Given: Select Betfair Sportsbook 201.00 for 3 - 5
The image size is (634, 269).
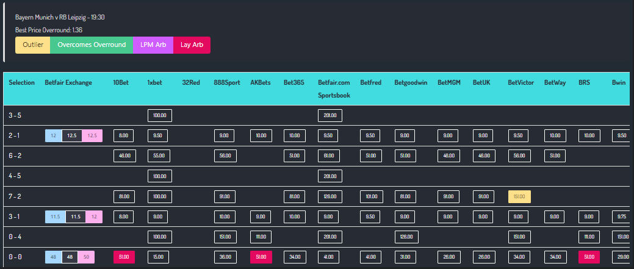Looking at the screenshot, I should click(330, 115).
